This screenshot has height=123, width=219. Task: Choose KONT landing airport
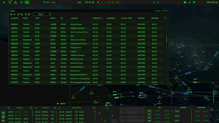[177, 121]
